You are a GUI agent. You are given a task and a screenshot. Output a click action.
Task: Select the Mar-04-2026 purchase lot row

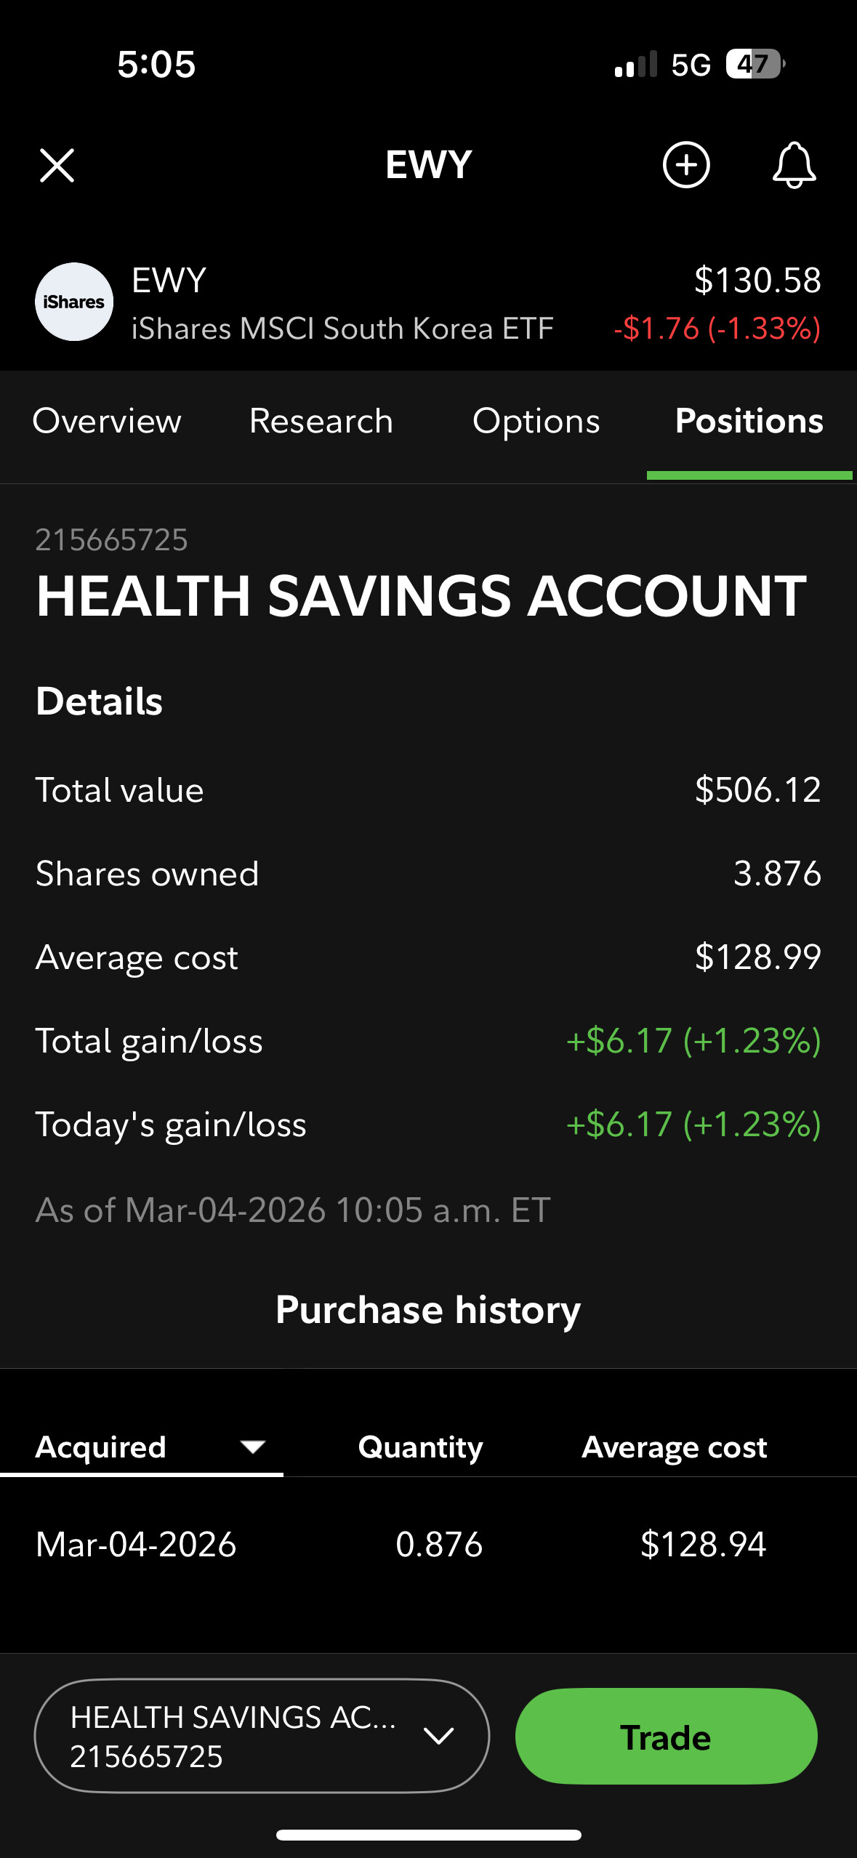427,1544
